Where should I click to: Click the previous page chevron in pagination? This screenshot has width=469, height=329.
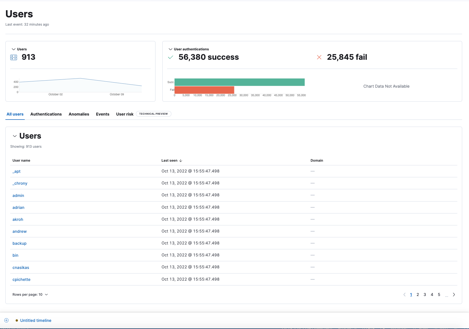click(x=404, y=295)
